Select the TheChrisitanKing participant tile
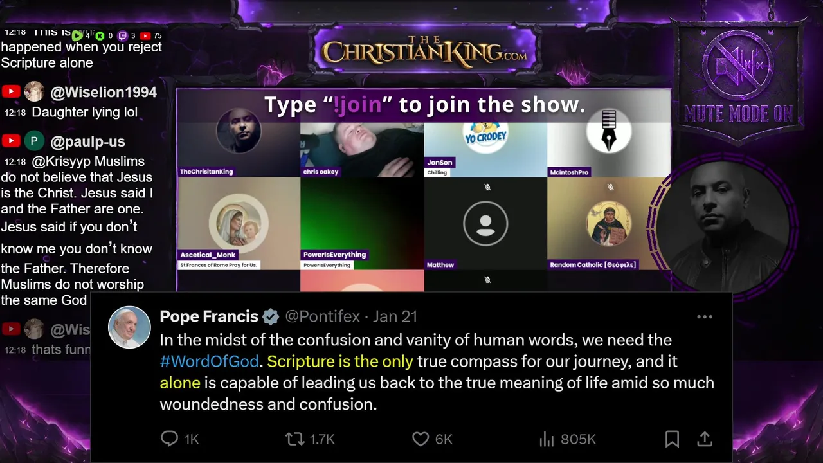Image resolution: width=823 pixels, height=463 pixels. coord(239,148)
